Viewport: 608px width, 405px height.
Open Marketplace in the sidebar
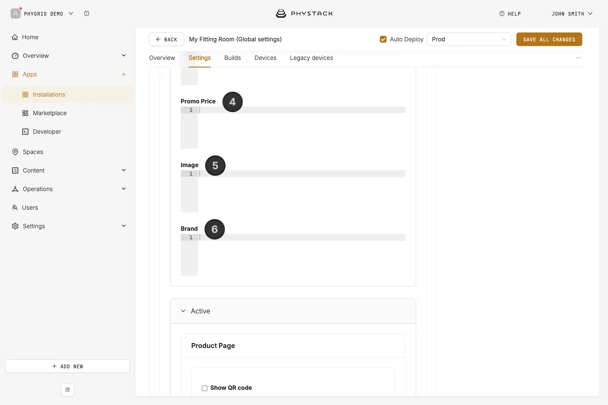(x=50, y=113)
